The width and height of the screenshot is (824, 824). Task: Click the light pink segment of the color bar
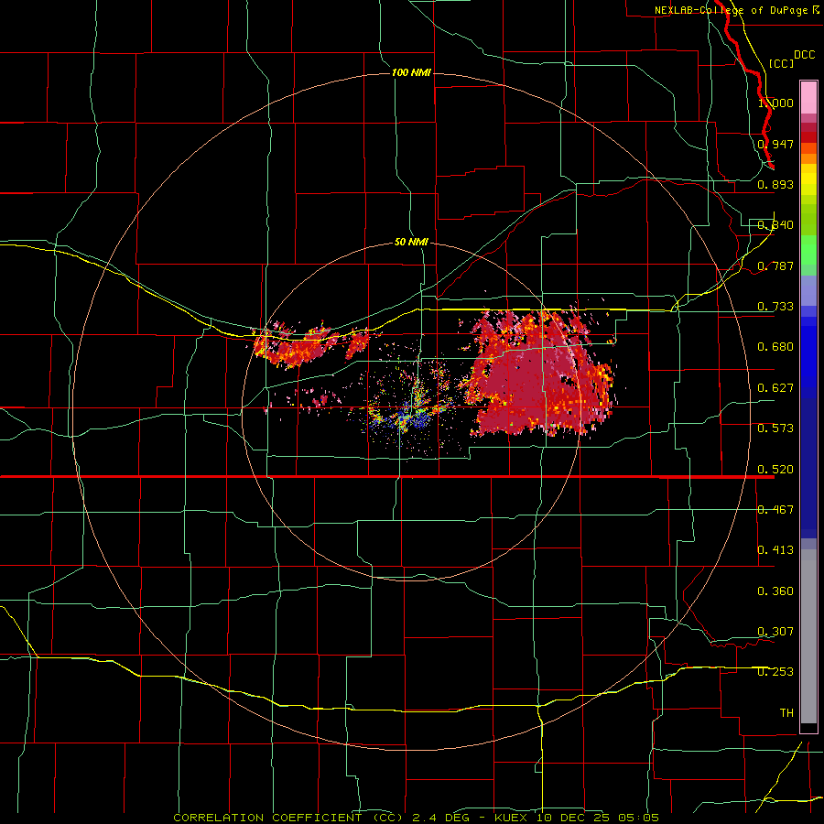click(x=808, y=98)
